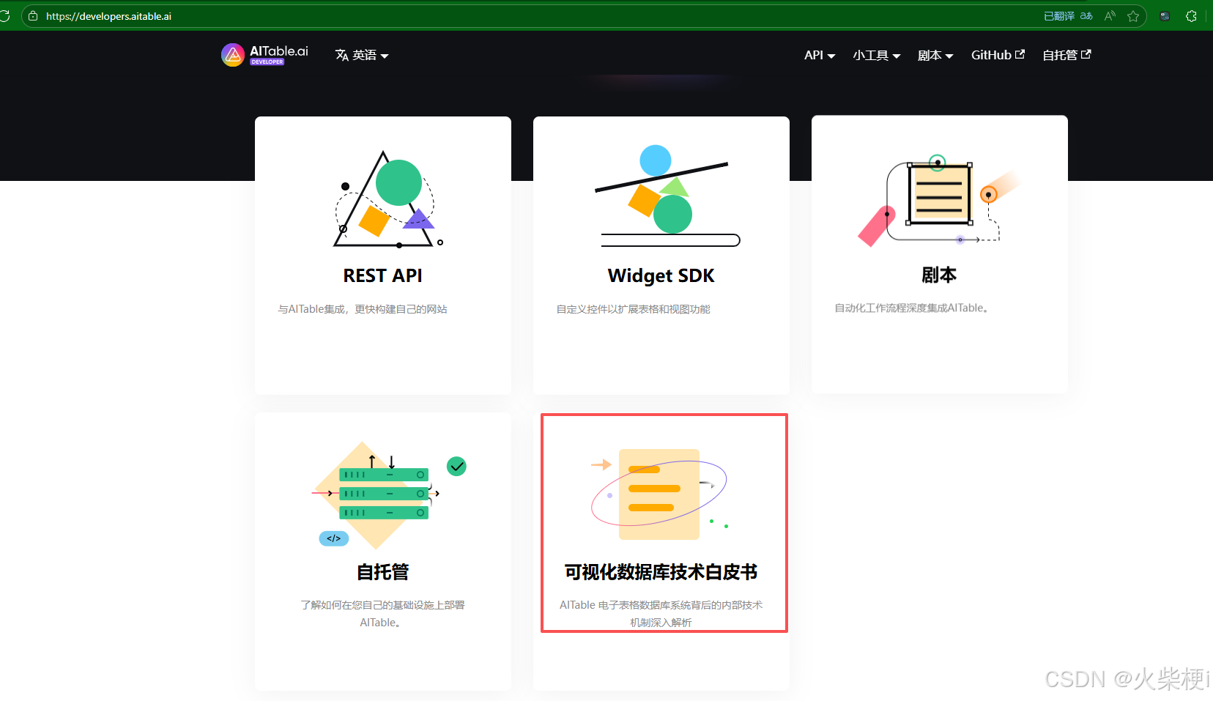Click inside the browser address bar
This screenshot has width=1213, height=701.
tap(293, 15)
